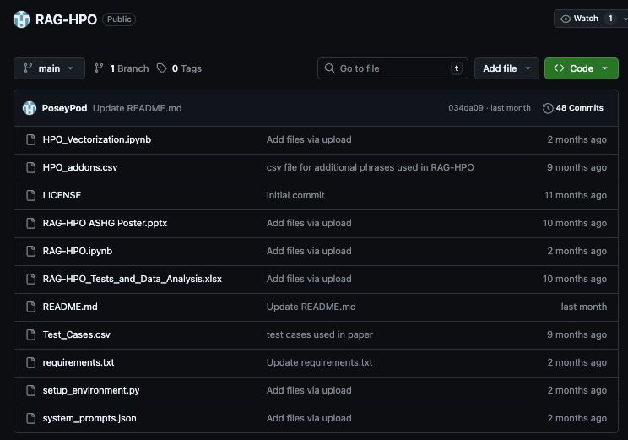
Task: Open the main branch selector dropdown
Action: click(x=49, y=68)
